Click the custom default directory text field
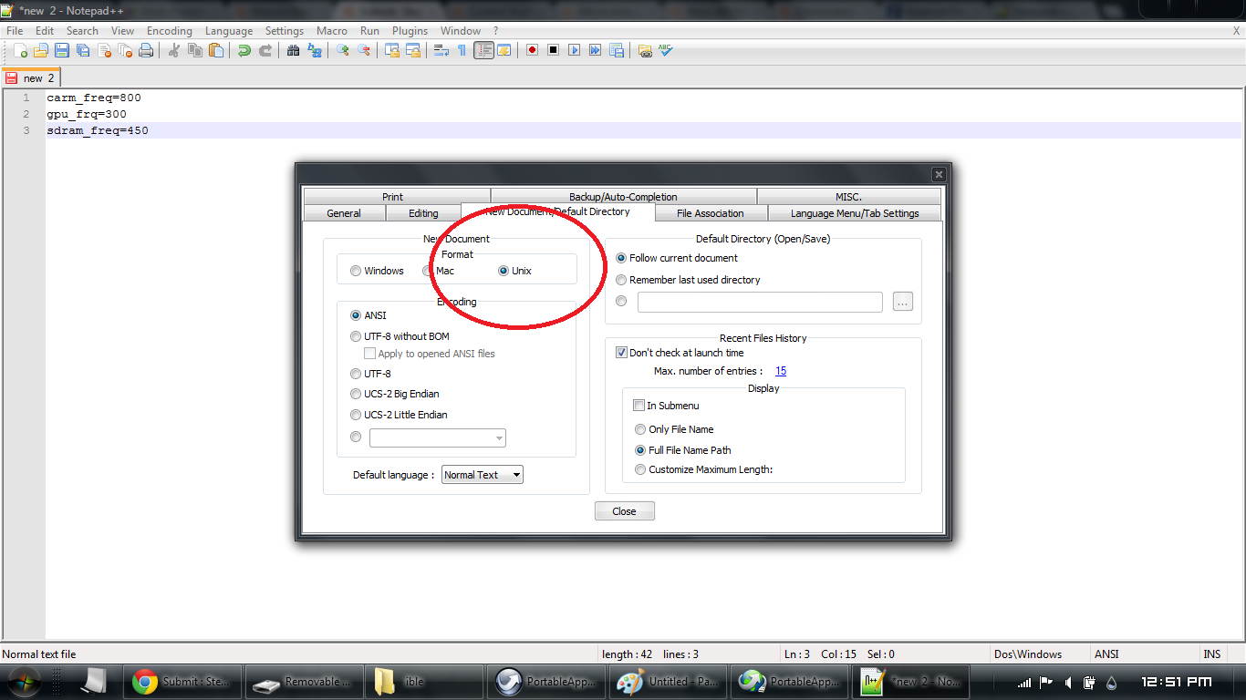The image size is (1246, 700). click(x=760, y=302)
